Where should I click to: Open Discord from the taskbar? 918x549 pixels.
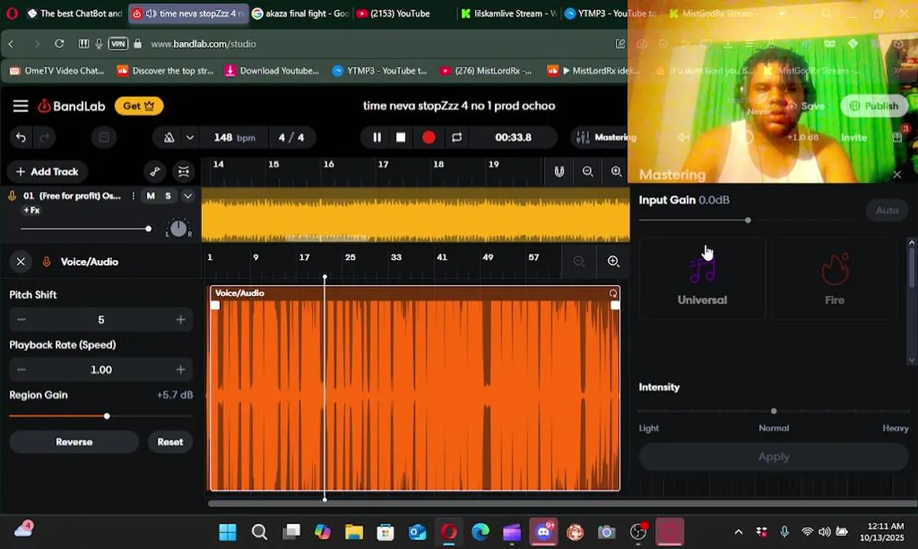tap(544, 531)
